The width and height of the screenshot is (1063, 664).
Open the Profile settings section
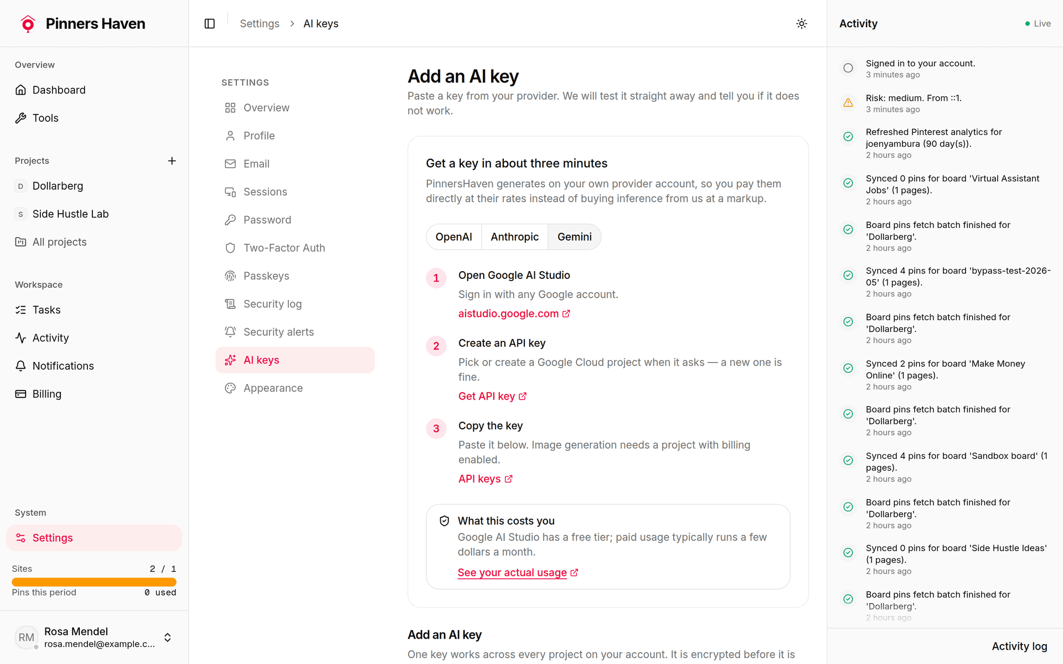pos(295,136)
